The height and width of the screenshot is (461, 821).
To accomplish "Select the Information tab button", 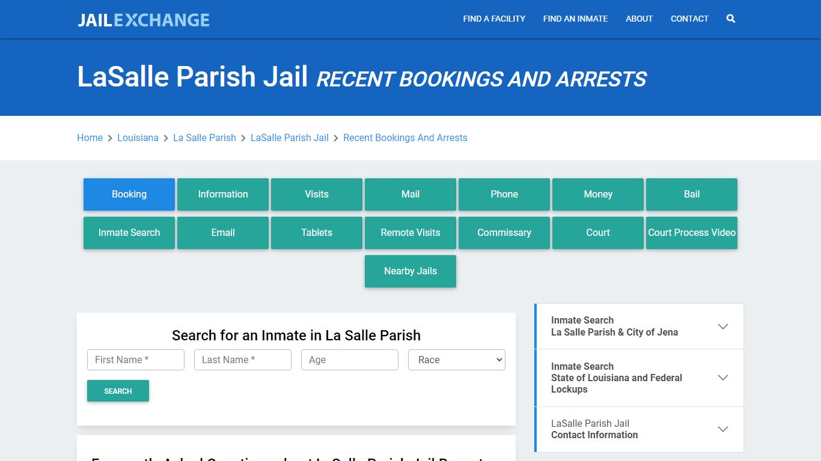I will [223, 194].
